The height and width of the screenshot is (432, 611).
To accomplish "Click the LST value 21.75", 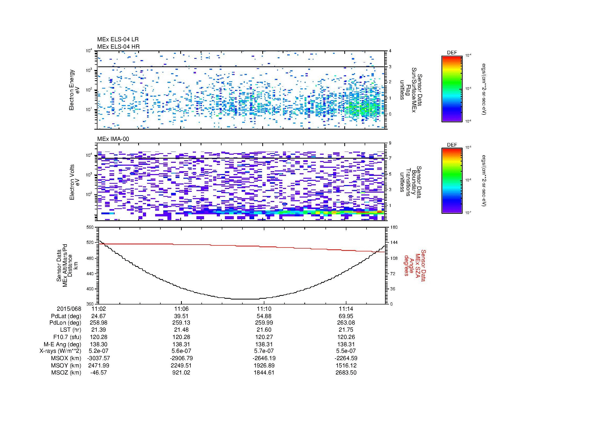I will tap(346, 330).
